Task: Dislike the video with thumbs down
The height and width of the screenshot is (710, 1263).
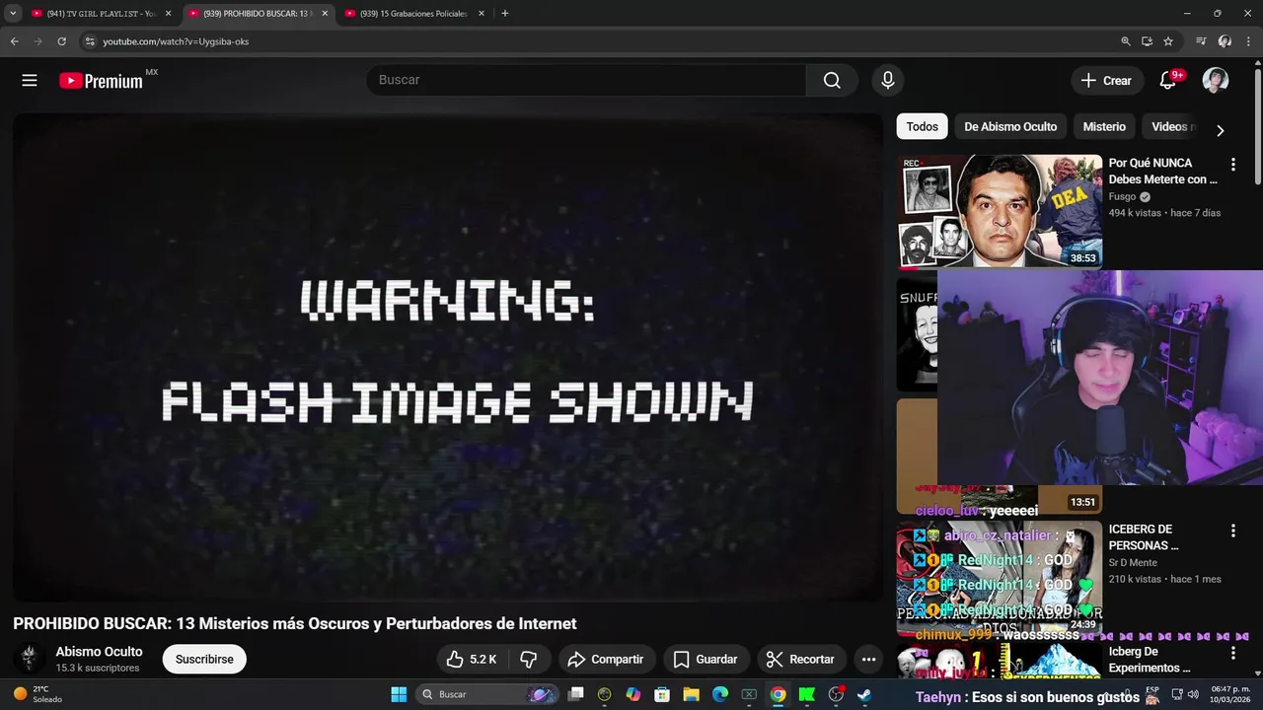Action: tap(529, 659)
